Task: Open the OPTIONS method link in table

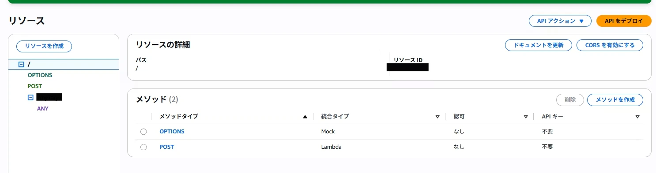Action: (172, 132)
